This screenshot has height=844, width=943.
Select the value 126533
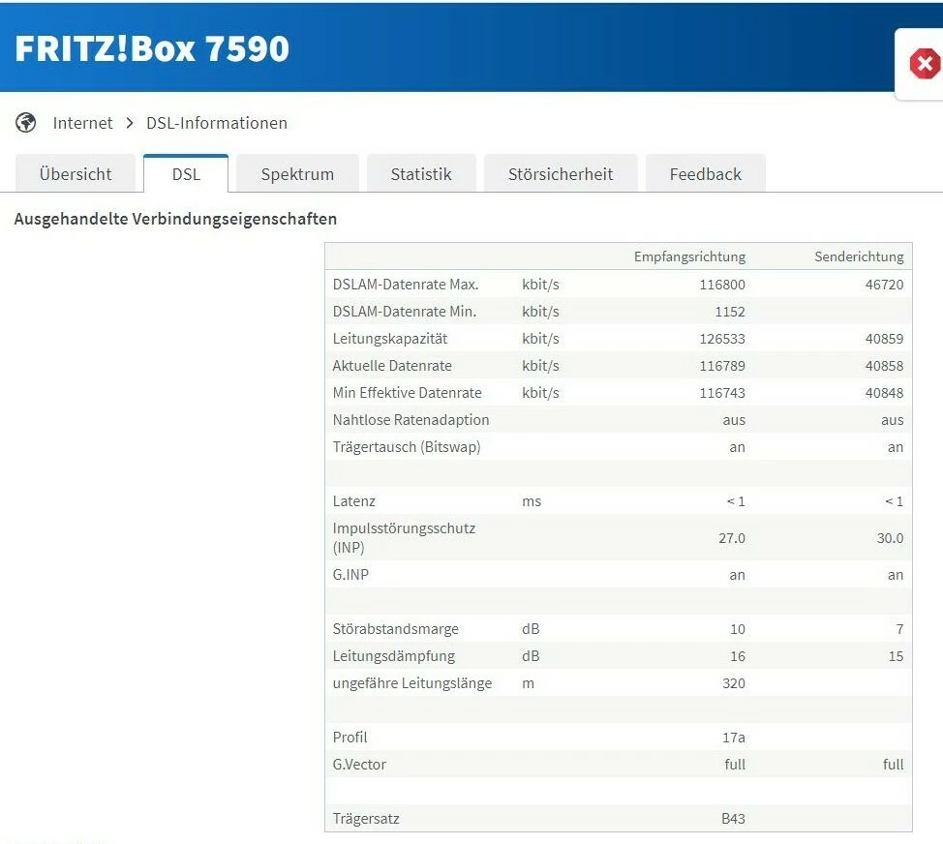pos(721,339)
